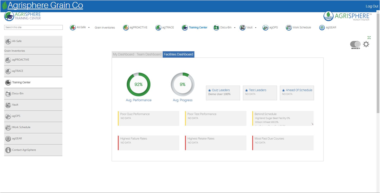
Task: Click the agOPS icon in top navigation
Action: 265,28
